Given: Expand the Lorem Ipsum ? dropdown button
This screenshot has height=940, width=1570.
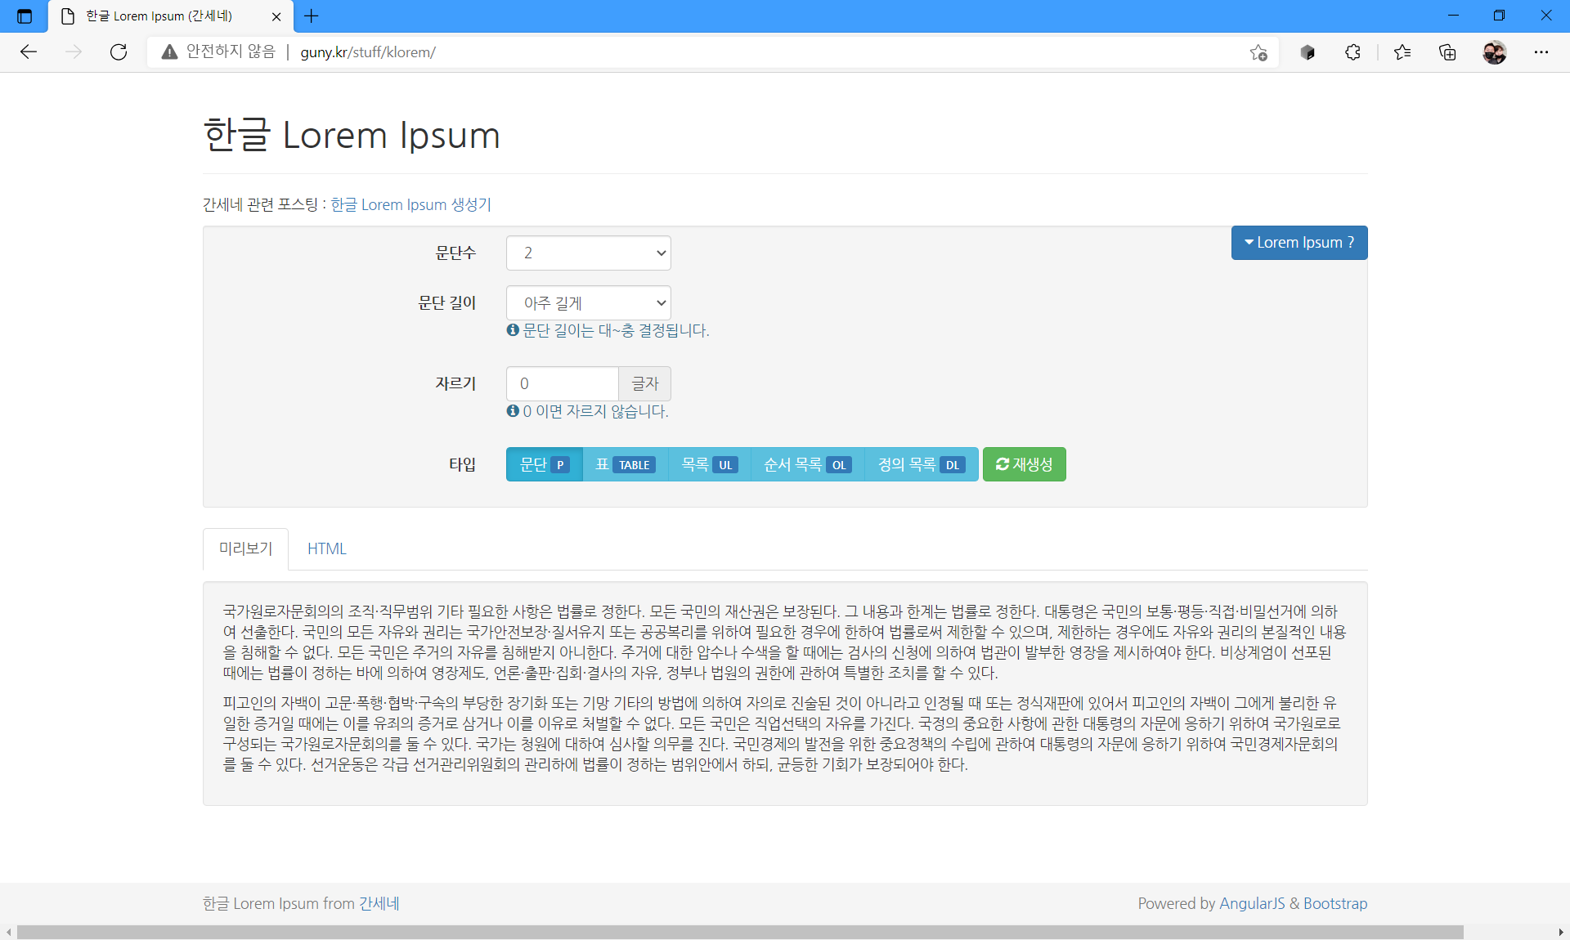Looking at the screenshot, I should (x=1299, y=243).
